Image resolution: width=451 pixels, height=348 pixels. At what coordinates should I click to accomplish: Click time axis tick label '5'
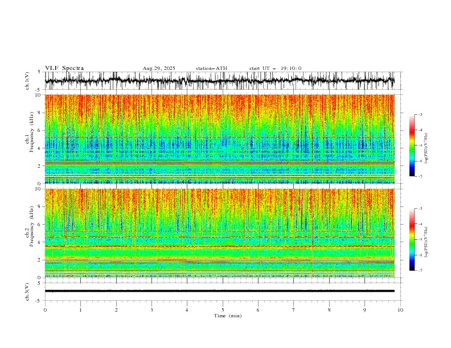click(x=223, y=310)
